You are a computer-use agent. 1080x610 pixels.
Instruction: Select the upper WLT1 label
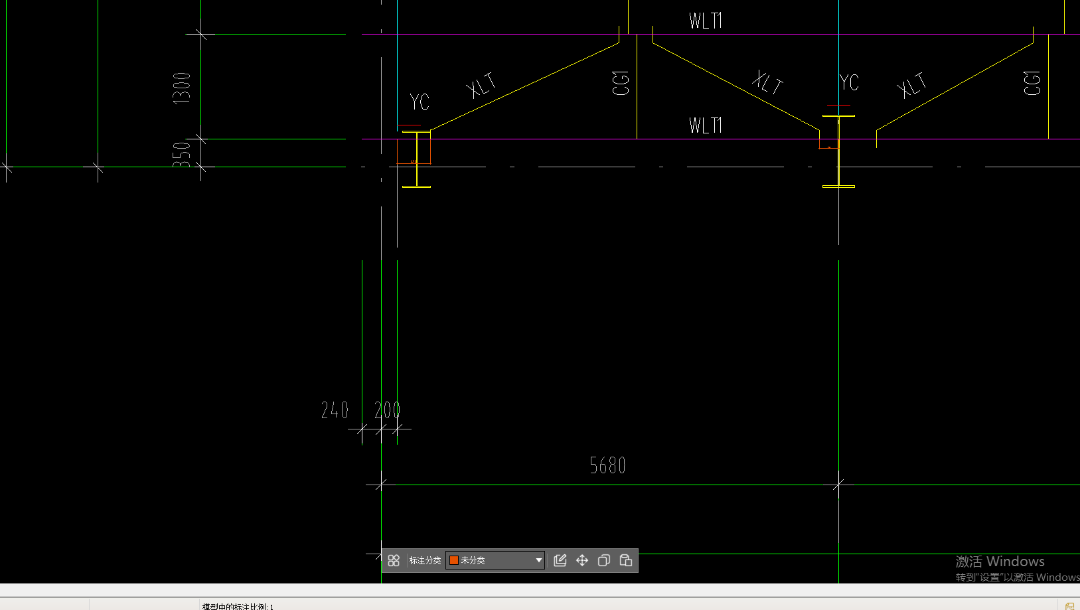point(705,21)
